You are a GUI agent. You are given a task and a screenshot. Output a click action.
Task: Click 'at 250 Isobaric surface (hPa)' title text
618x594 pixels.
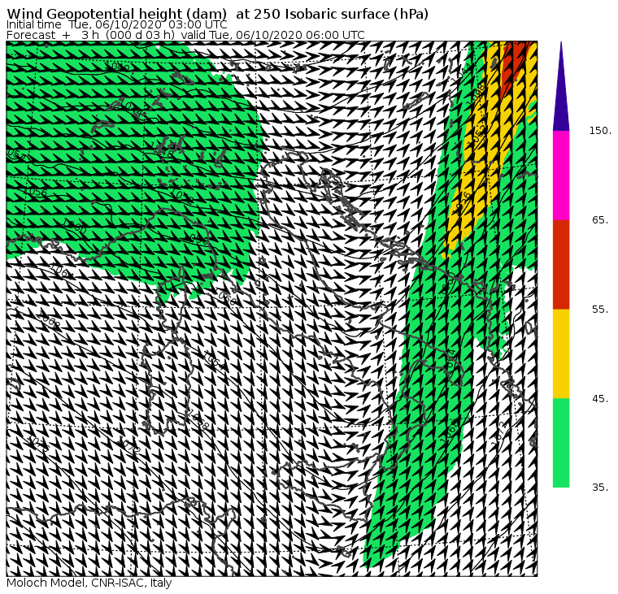332,14
